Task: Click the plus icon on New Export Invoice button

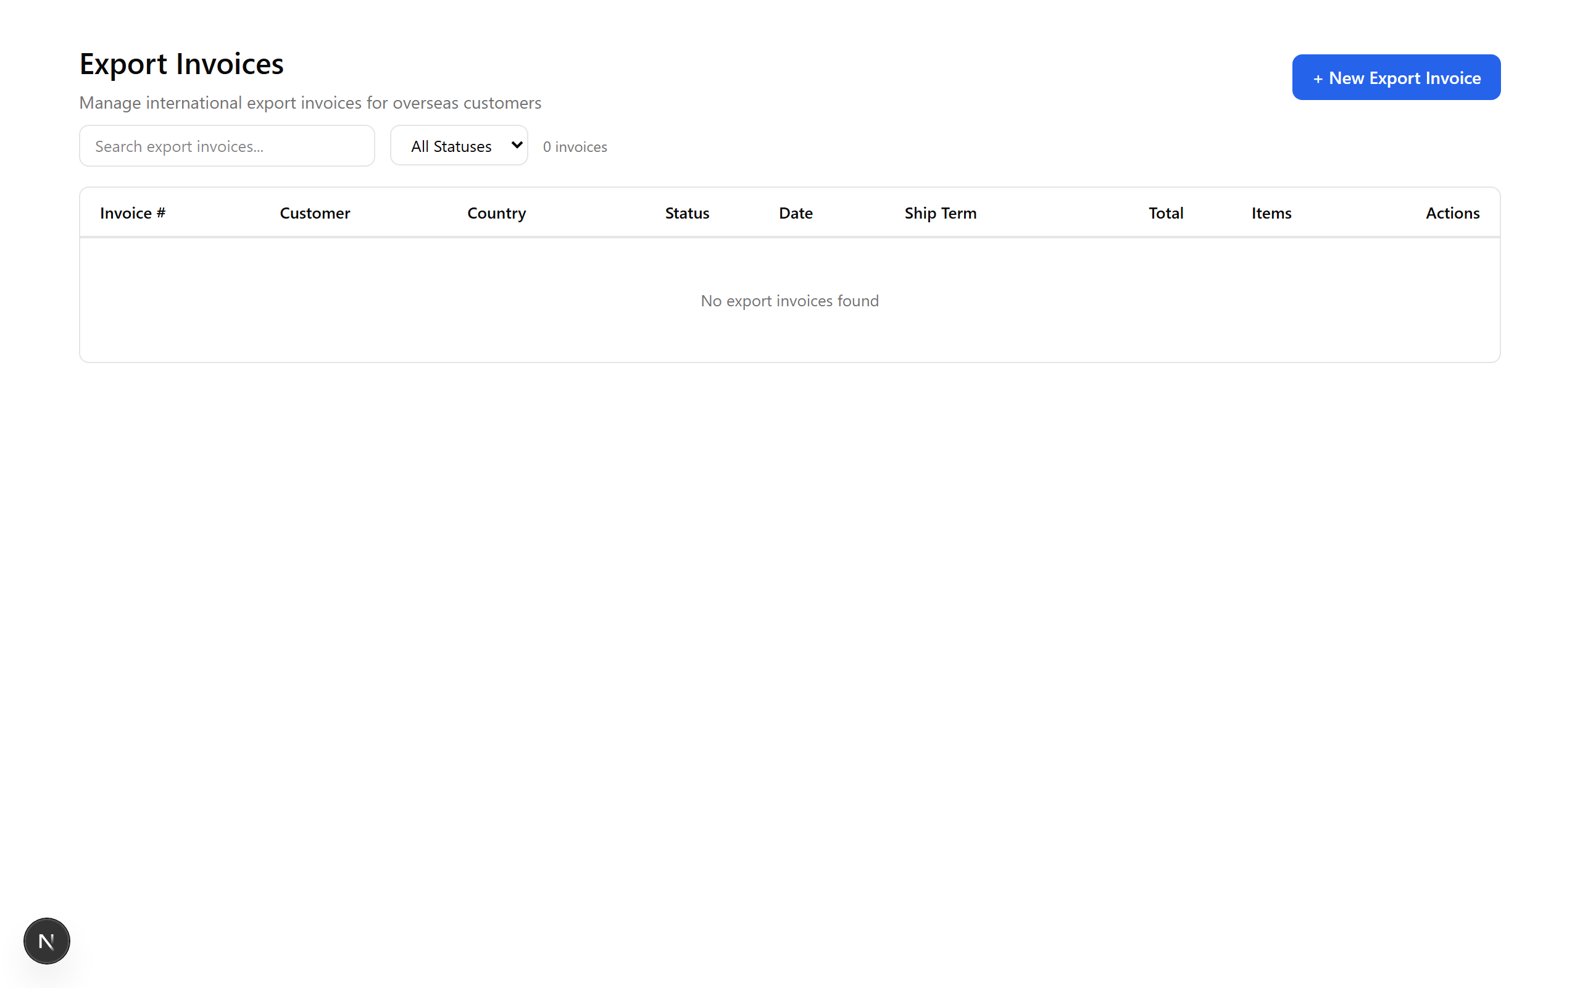Action: (x=1320, y=77)
